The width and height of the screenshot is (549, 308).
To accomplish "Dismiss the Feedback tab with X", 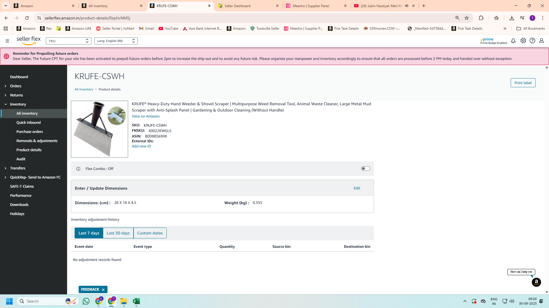I will (x=103, y=290).
